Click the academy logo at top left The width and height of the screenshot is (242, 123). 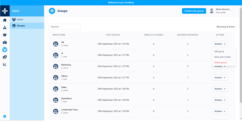point(5,11)
